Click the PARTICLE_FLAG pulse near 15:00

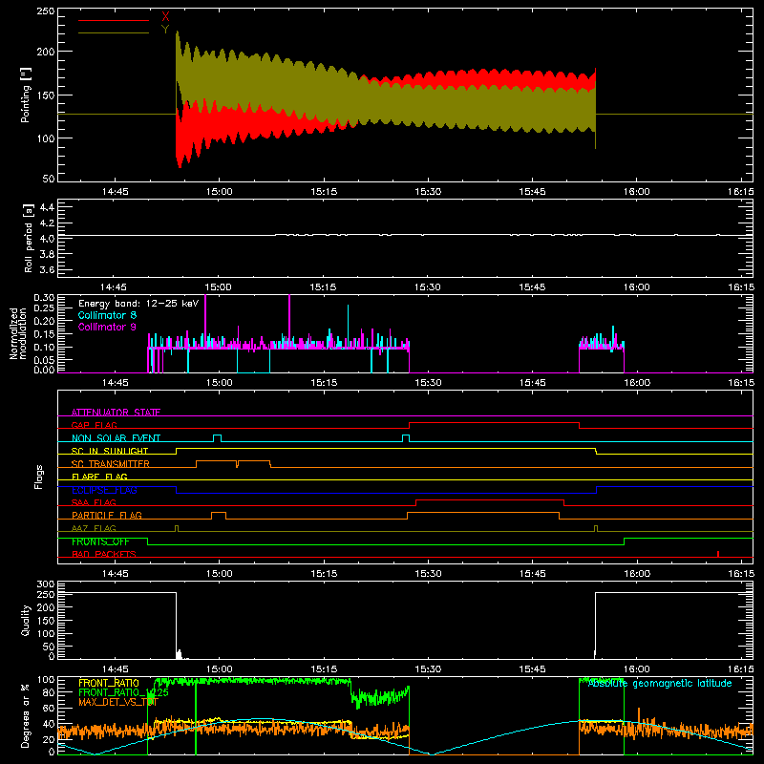click(219, 516)
